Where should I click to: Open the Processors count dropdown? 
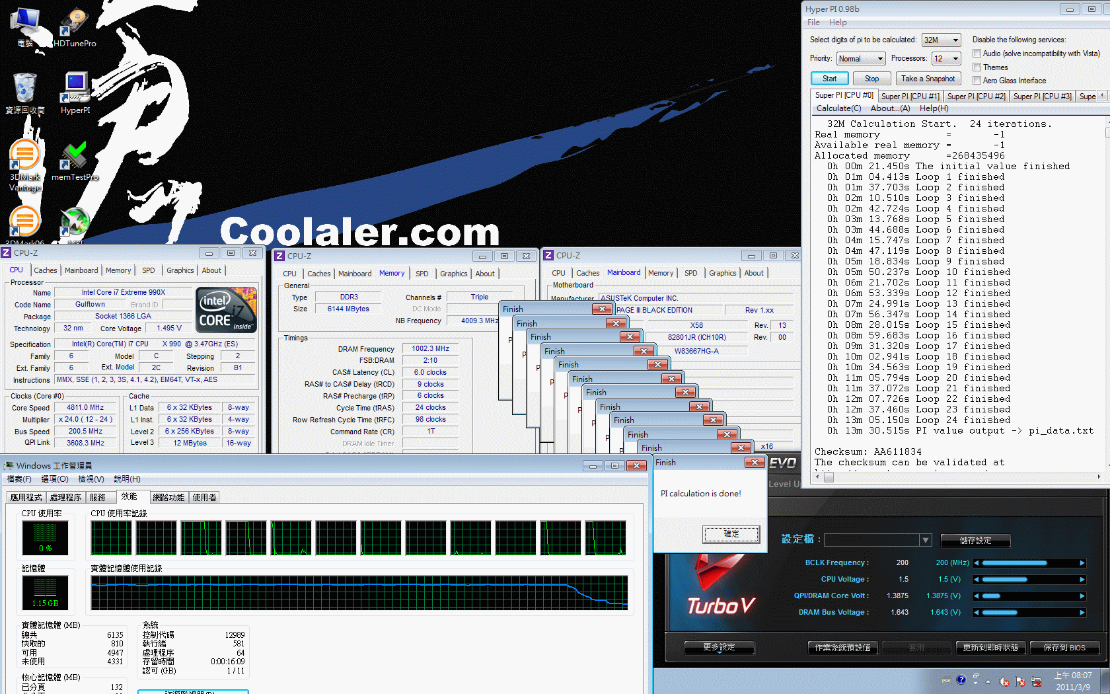(x=945, y=59)
